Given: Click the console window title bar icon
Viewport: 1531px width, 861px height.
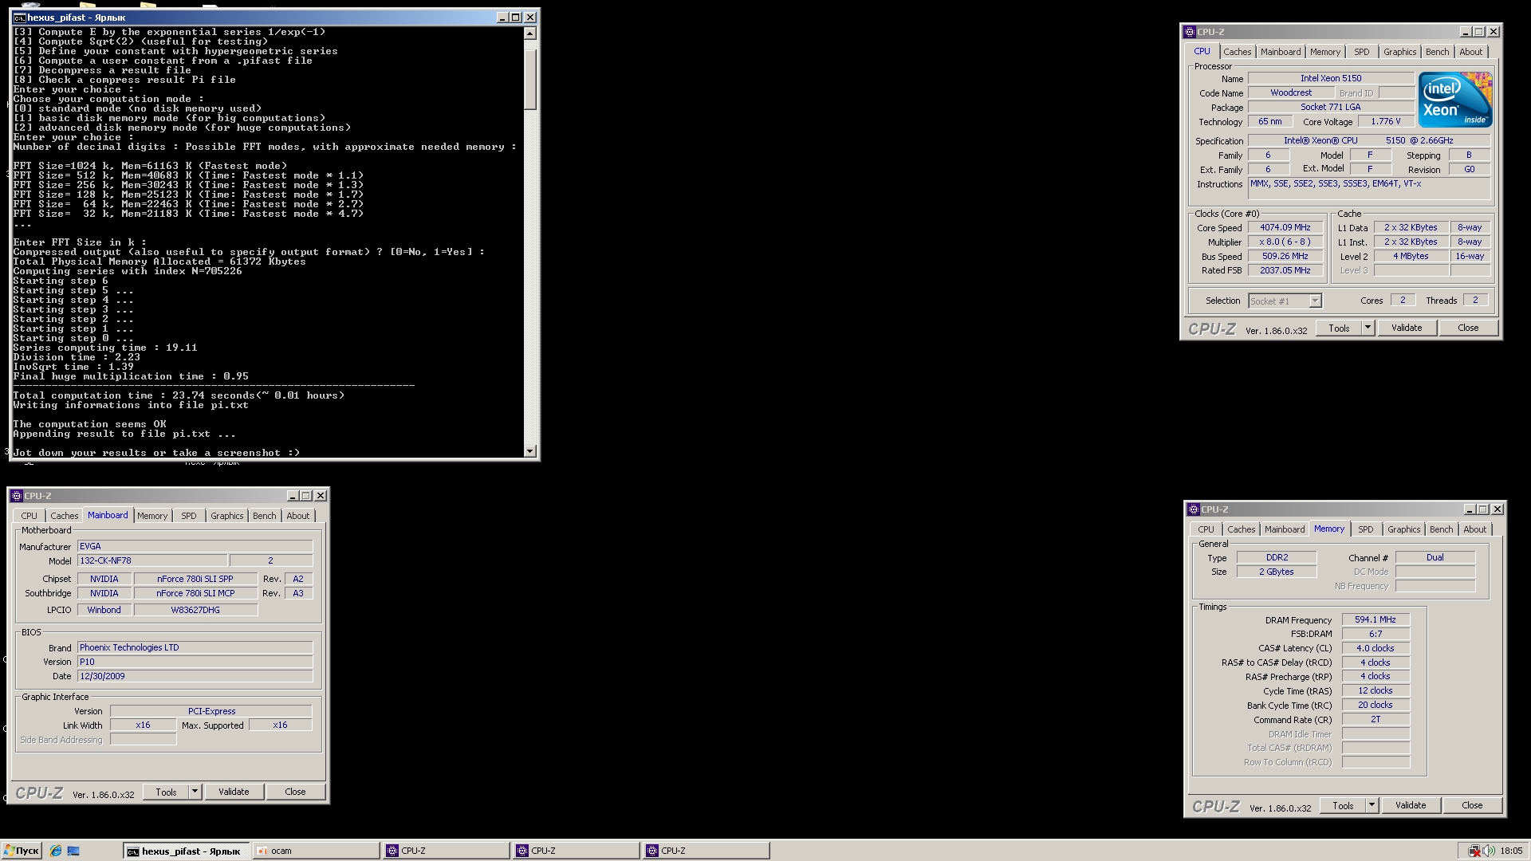Looking at the screenshot, I should click(x=20, y=17).
